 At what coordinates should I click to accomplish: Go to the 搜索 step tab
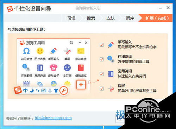[x=91, y=18]
